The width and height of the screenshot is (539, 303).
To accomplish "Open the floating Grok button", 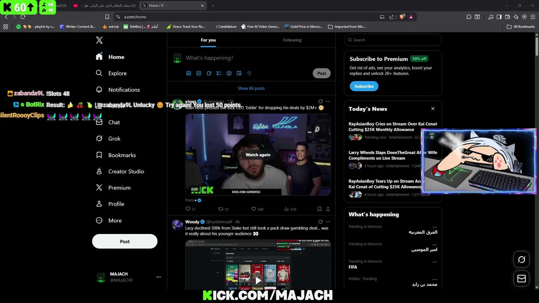I will 522,260.
